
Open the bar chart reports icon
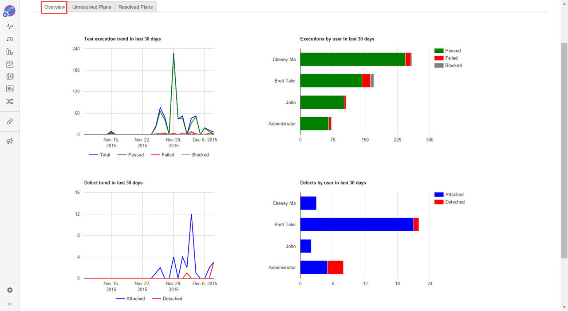click(x=10, y=51)
